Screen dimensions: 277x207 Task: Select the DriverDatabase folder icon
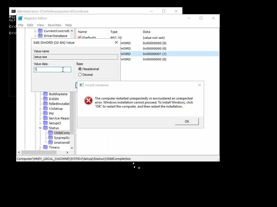[40, 36]
